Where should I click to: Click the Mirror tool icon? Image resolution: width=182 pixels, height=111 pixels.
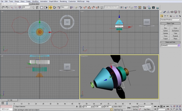122,8
